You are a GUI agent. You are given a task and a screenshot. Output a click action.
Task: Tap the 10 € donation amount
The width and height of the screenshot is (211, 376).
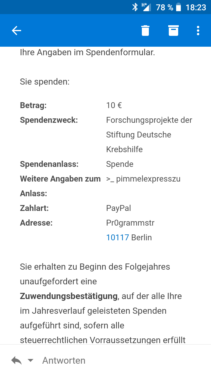point(114,105)
